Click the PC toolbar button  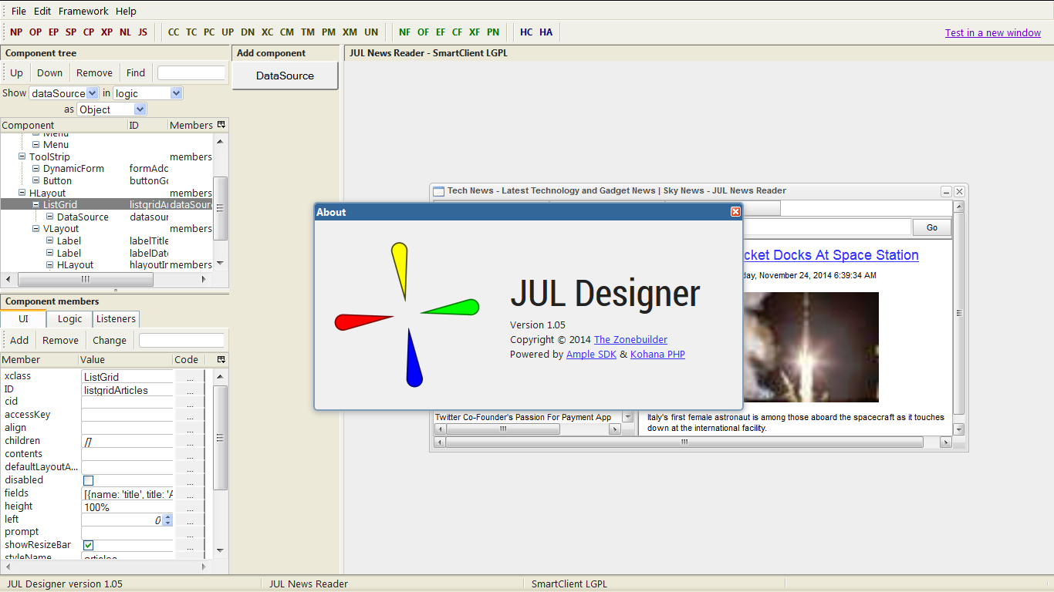click(x=209, y=32)
